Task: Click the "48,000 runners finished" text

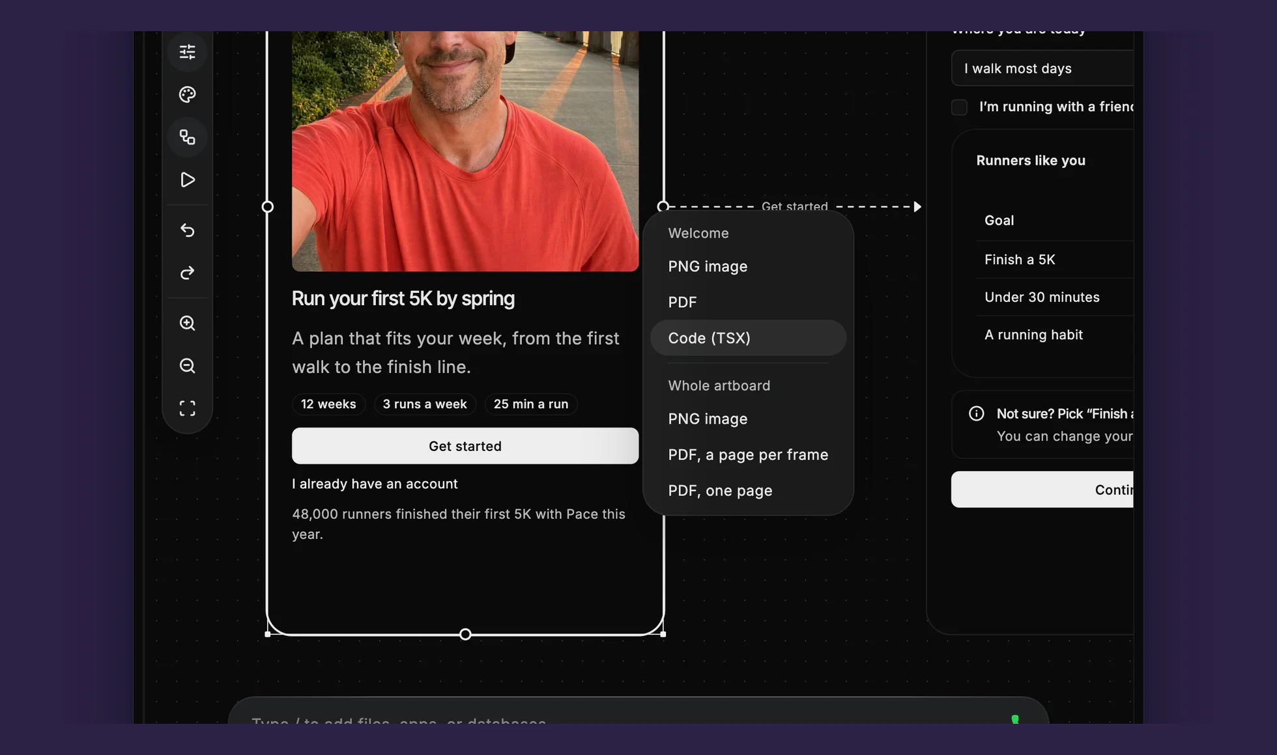Action: coord(458,524)
